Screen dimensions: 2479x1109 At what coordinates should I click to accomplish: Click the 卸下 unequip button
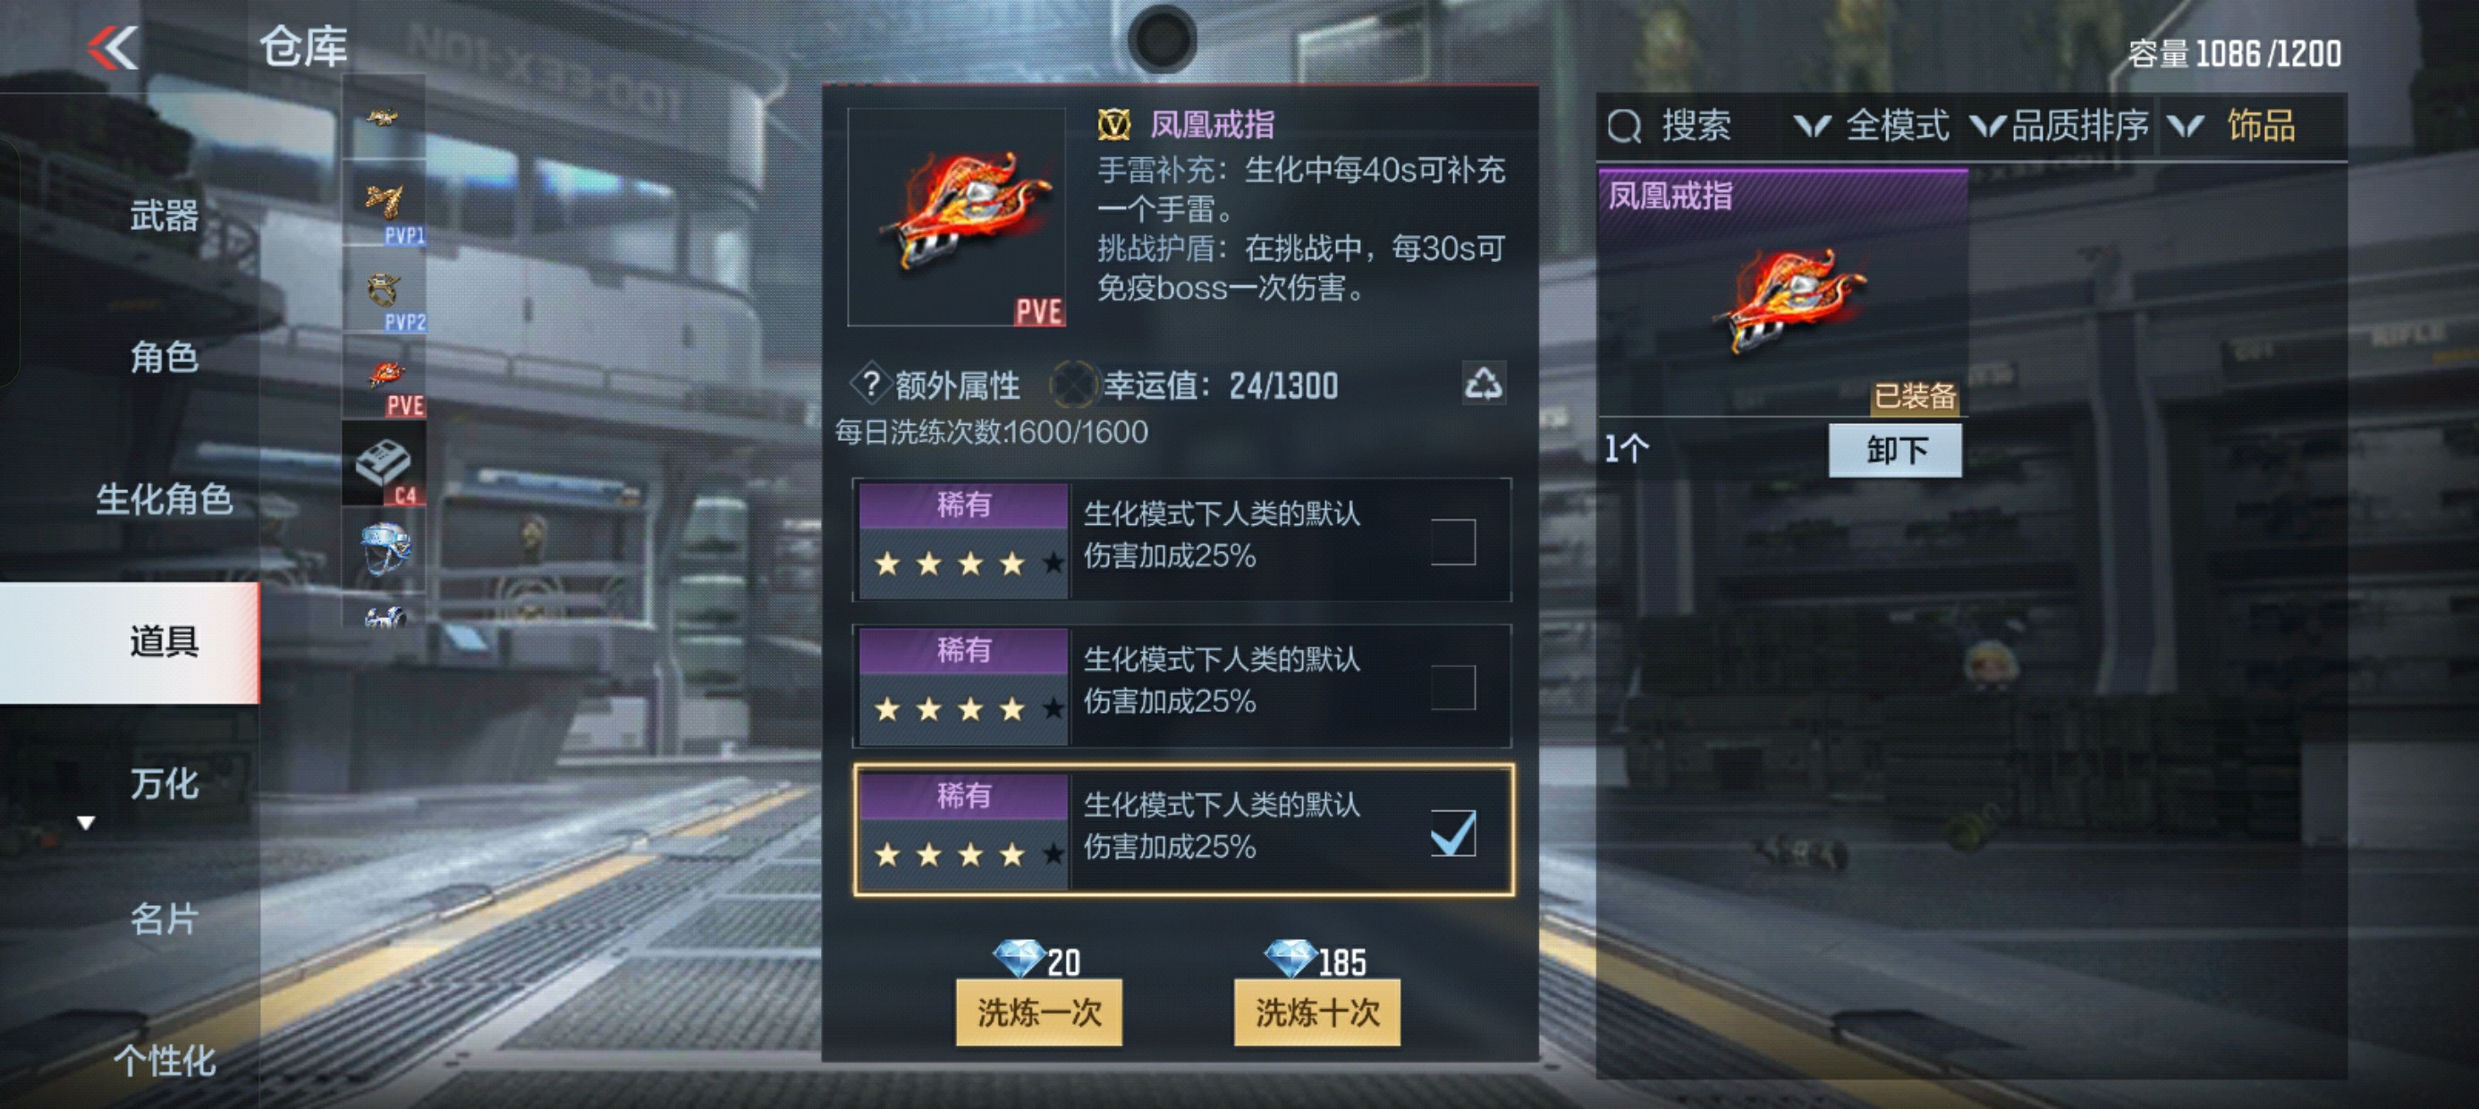(x=1895, y=450)
